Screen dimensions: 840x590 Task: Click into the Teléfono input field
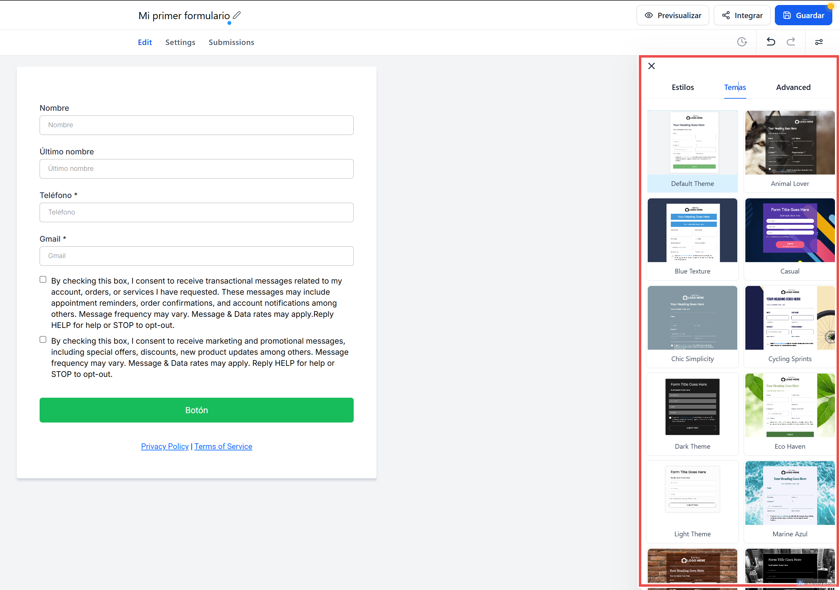[x=196, y=212]
